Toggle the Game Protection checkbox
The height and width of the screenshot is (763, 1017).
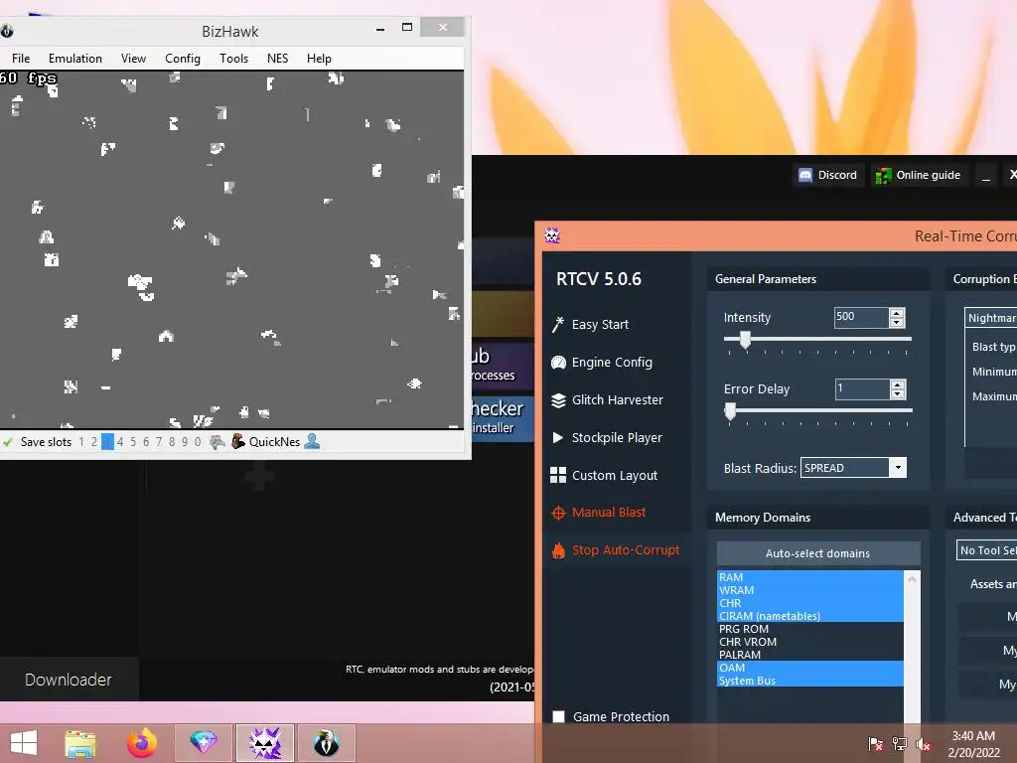point(558,717)
